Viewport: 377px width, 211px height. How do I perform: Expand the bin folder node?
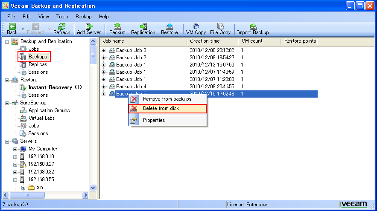point(23,188)
